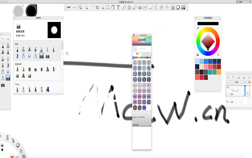Open Brush Library from brush palette header

coord(8,39)
